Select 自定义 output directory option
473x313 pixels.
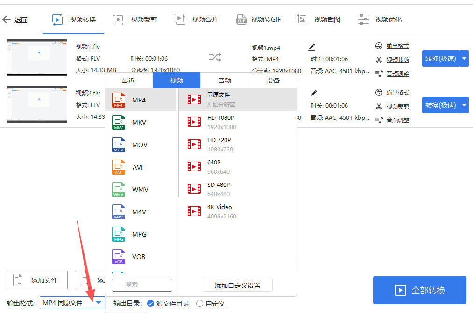coord(211,304)
